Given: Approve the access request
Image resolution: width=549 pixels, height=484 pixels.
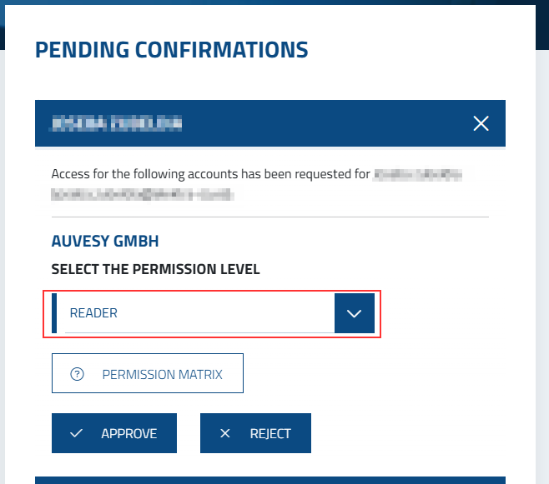Looking at the screenshot, I should [x=114, y=433].
